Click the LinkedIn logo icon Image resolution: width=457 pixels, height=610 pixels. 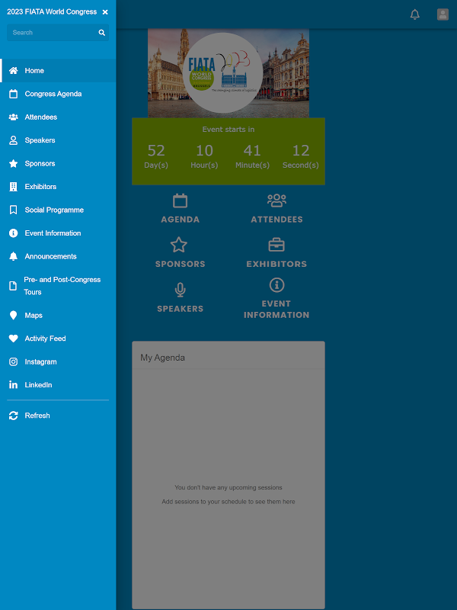13,385
